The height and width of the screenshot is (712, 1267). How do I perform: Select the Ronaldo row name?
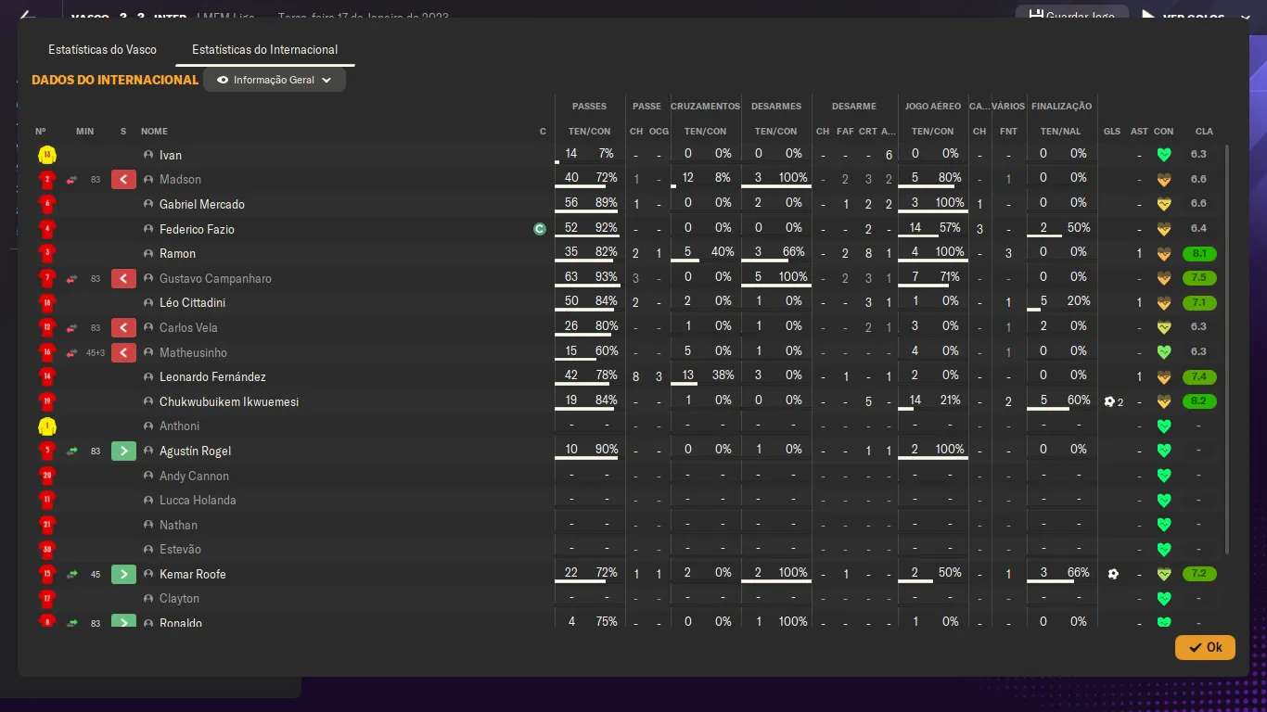pos(181,623)
